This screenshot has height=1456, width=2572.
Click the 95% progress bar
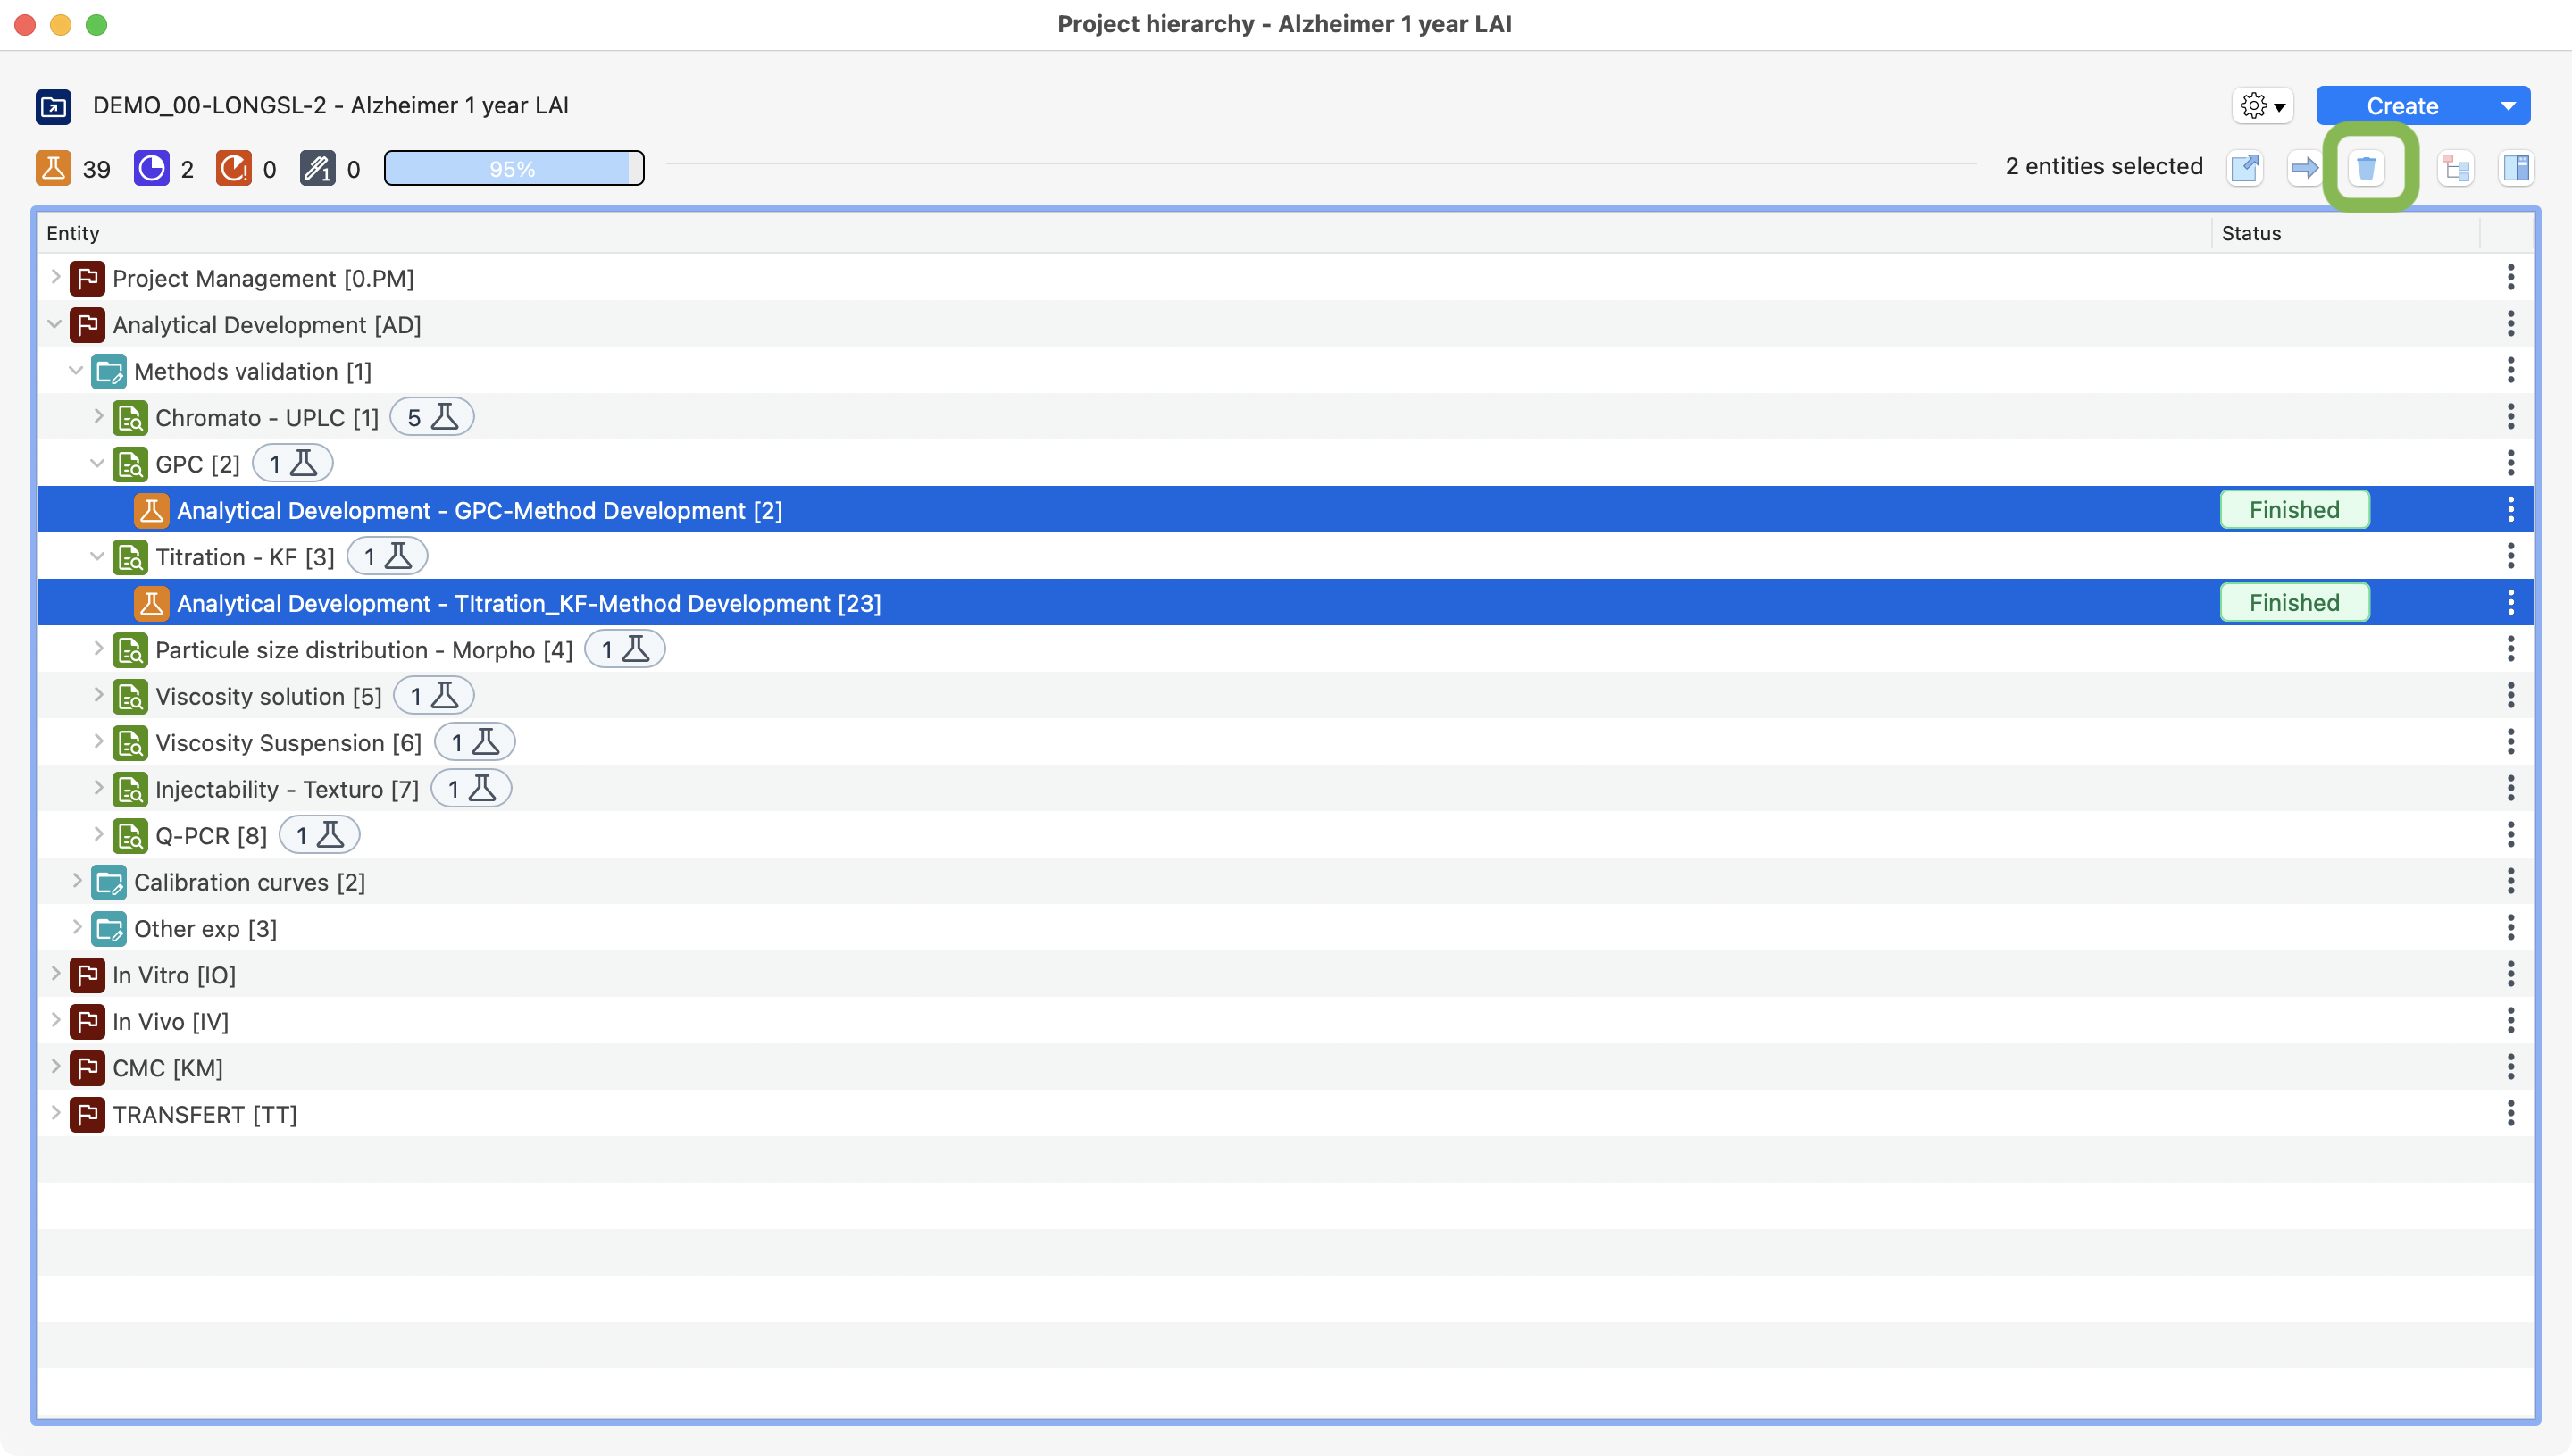(x=514, y=168)
